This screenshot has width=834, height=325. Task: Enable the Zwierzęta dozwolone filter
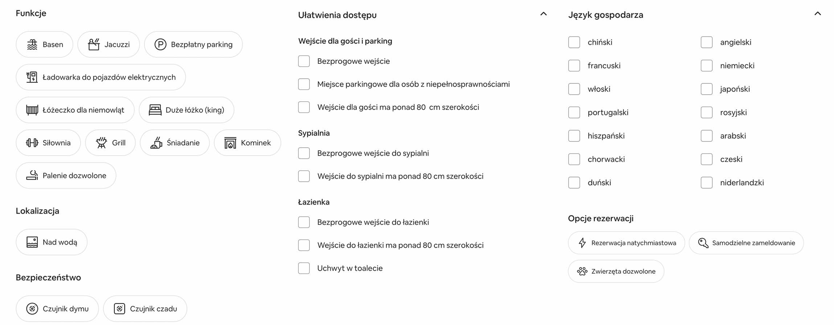pyautogui.click(x=616, y=271)
